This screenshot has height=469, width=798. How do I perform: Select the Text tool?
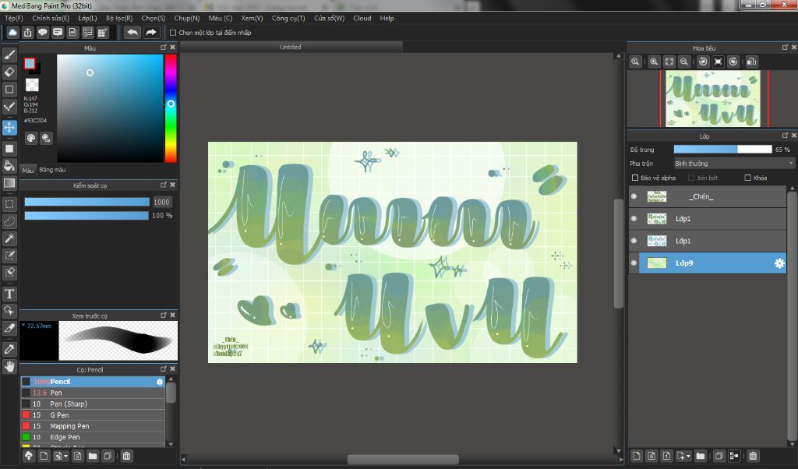9,294
